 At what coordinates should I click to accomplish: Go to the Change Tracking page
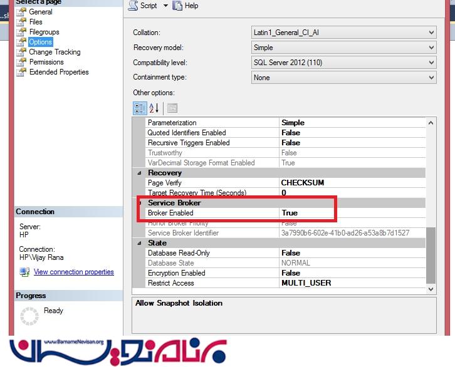(55, 52)
